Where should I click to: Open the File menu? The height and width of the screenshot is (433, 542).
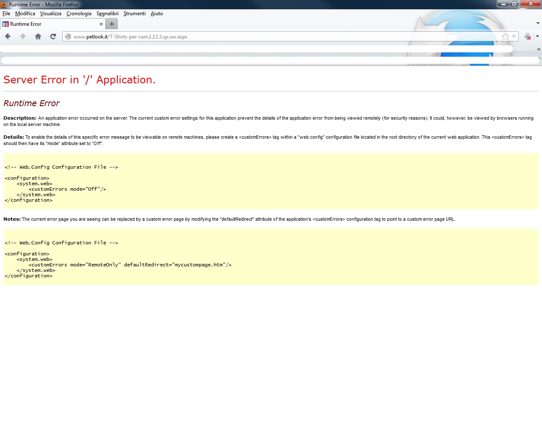(x=6, y=14)
